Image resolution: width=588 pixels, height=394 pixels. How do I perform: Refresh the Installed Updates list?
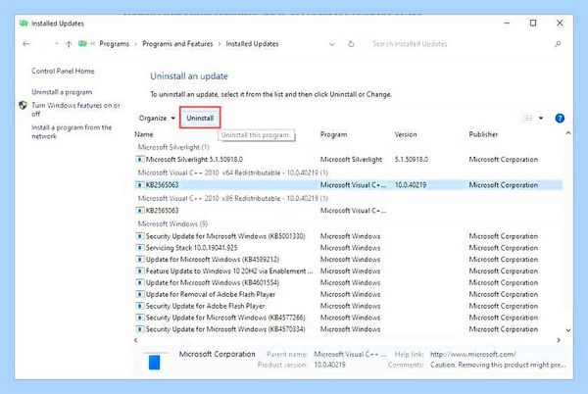pos(351,44)
